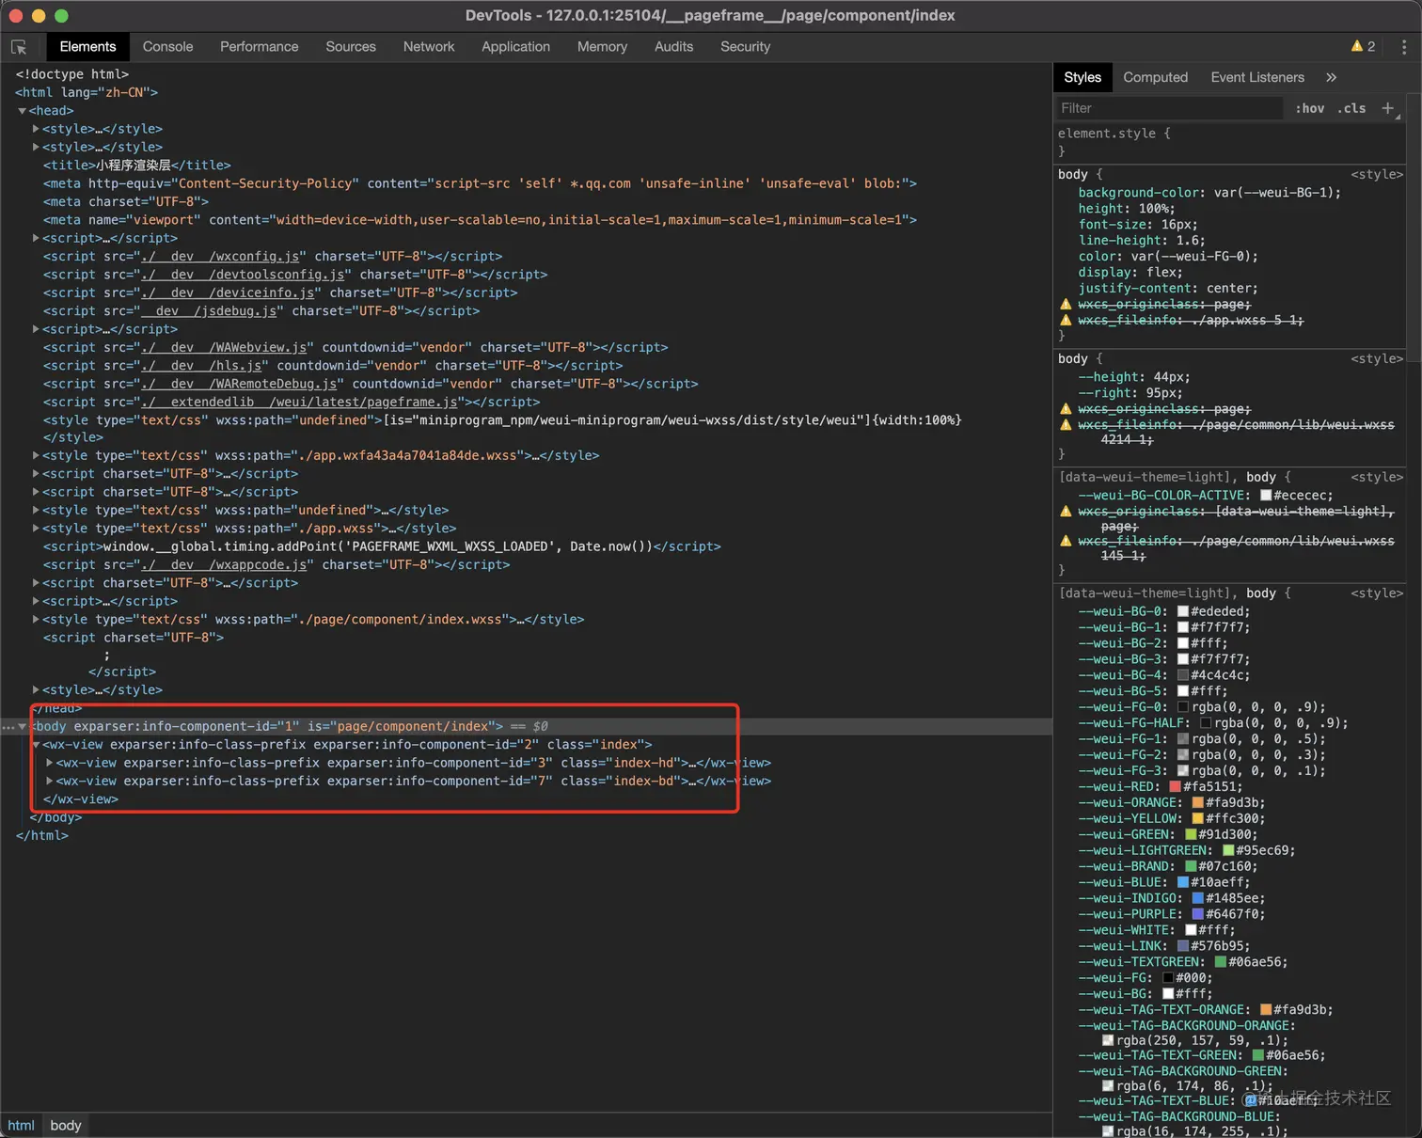This screenshot has width=1422, height=1138.
Task: Click the --weui-LINK color swatch
Action: pyautogui.click(x=1183, y=946)
